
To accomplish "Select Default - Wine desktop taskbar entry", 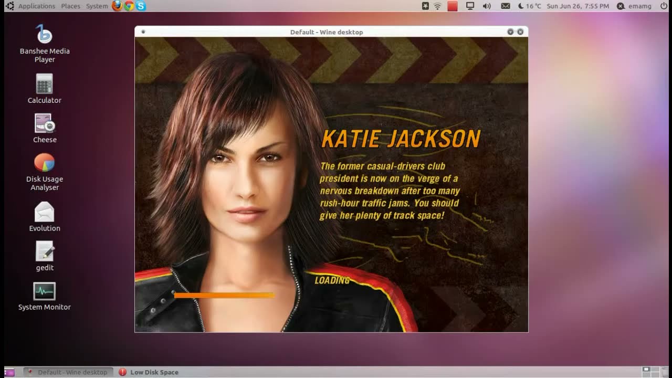I will point(68,372).
